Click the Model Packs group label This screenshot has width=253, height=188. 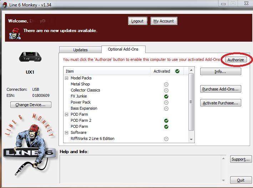click(81, 78)
